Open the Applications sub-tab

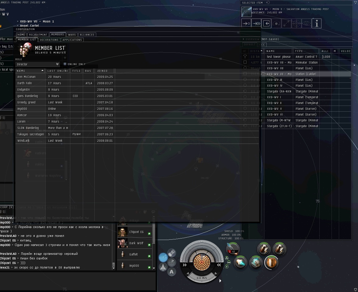click(72, 40)
